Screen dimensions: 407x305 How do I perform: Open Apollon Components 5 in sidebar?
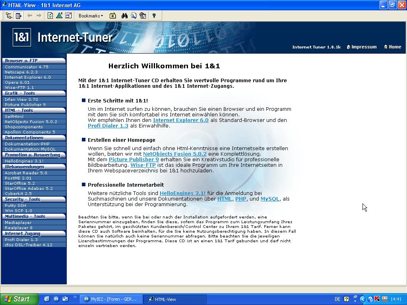pyautogui.click(x=34, y=132)
